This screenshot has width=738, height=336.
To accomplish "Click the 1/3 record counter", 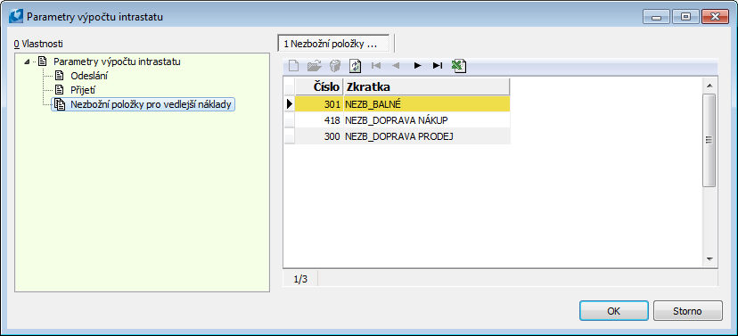I will pos(300,279).
